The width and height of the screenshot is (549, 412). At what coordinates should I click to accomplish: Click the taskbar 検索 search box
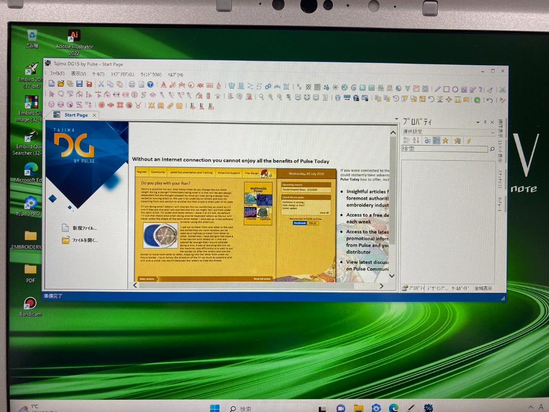(241, 408)
